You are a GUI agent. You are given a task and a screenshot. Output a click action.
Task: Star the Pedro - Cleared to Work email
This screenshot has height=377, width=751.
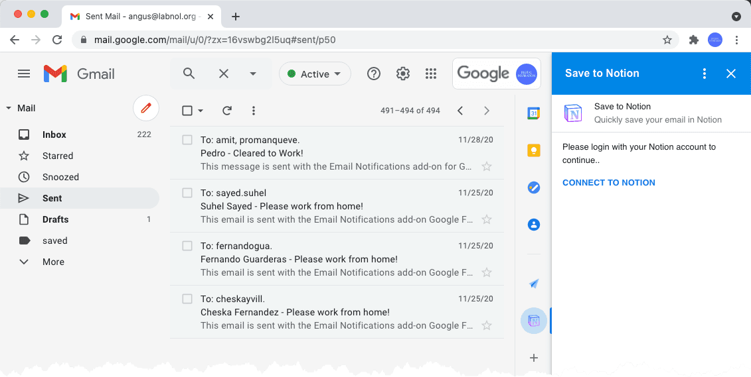tap(487, 166)
